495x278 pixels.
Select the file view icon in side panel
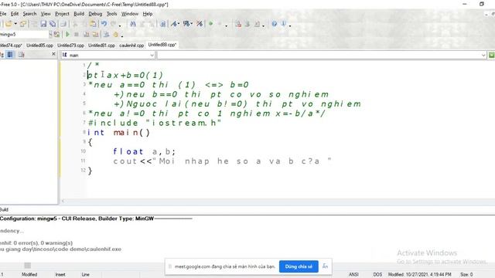pyautogui.click(x=21, y=55)
